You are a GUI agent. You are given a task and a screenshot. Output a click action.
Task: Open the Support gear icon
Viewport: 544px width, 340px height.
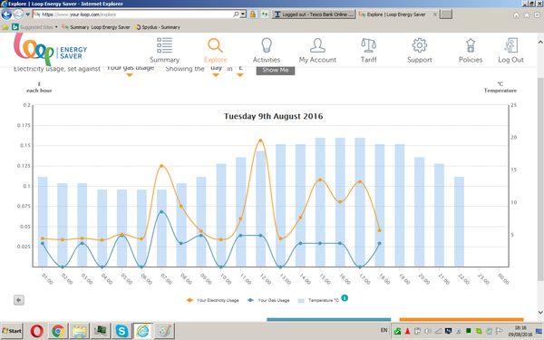tap(420, 45)
